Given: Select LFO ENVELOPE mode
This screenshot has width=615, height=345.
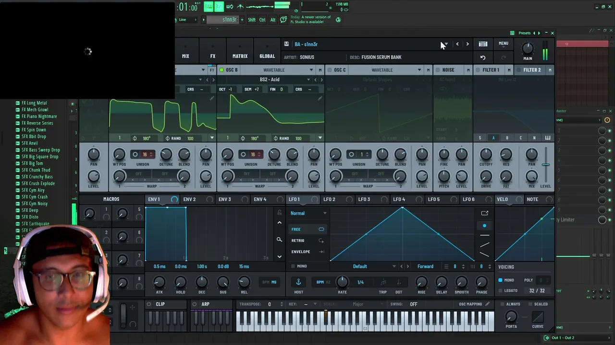Looking at the screenshot, I should [x=307, y=252].
